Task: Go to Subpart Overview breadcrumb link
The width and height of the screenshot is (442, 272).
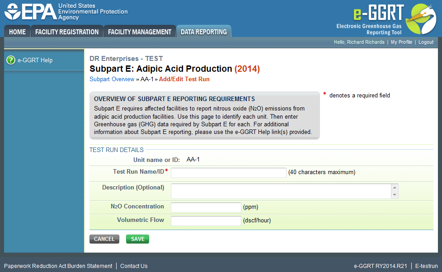Action: [112, 79]
